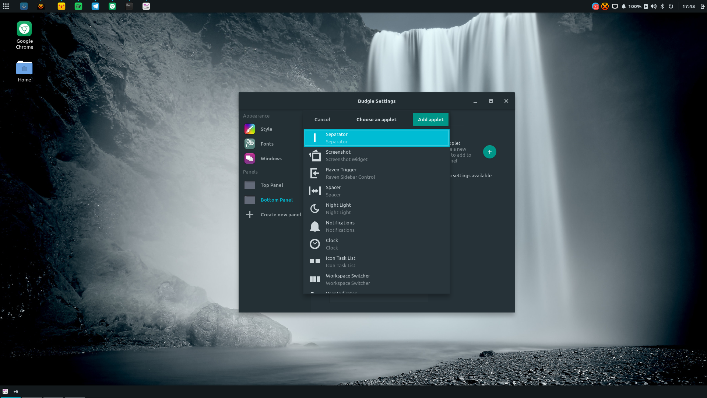Viewport: 707px width, 398px height.
Task: Open the blue download arrow launcher in top panel
Action: pos(24,6)
